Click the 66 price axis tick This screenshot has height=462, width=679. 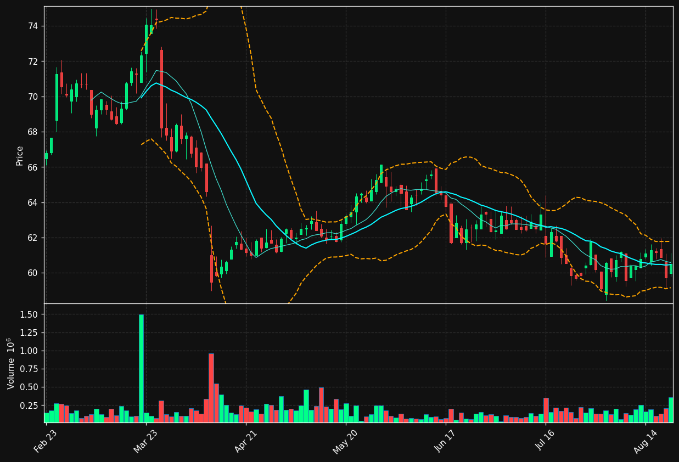coord(32,167)
